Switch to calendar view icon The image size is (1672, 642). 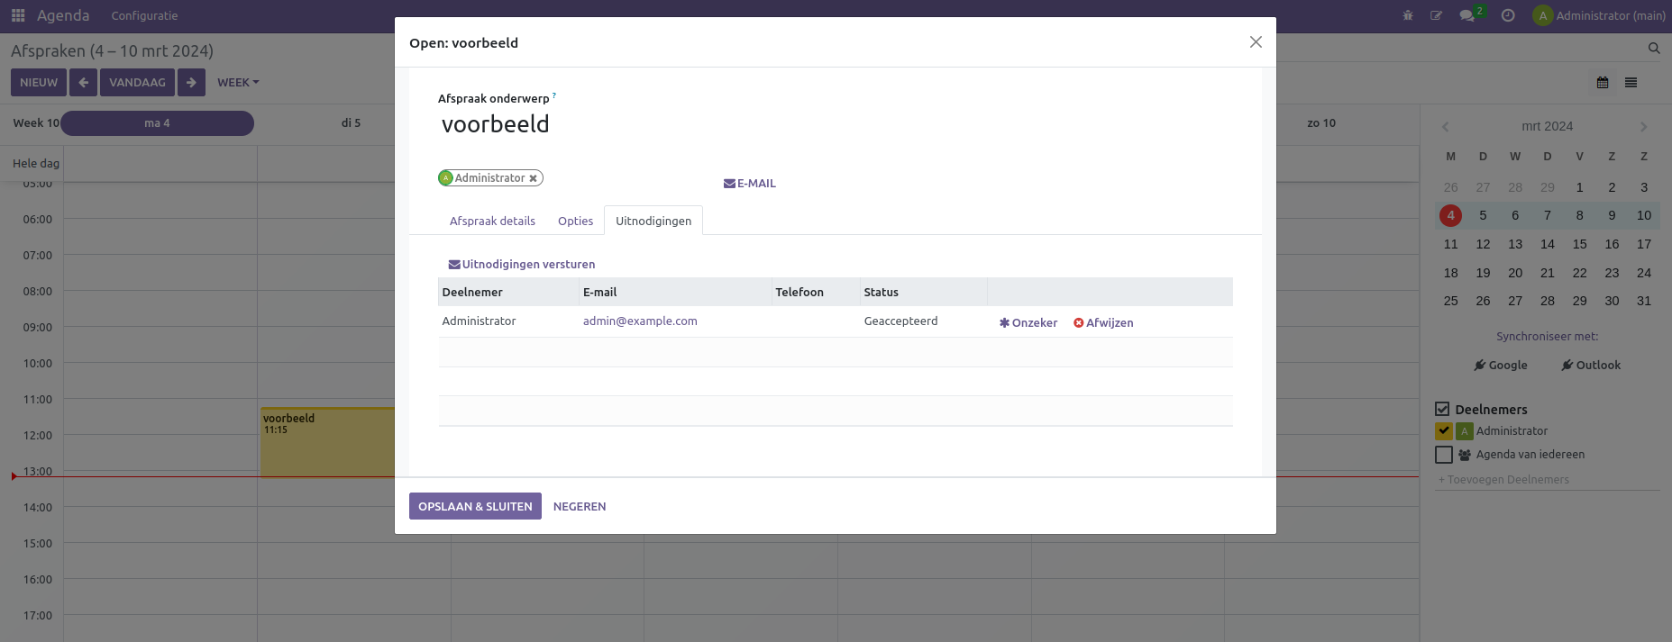tap(1603, 83)
